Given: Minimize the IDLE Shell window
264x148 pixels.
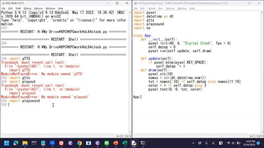Looking at the screenshot, I should (x=108, y=3).
